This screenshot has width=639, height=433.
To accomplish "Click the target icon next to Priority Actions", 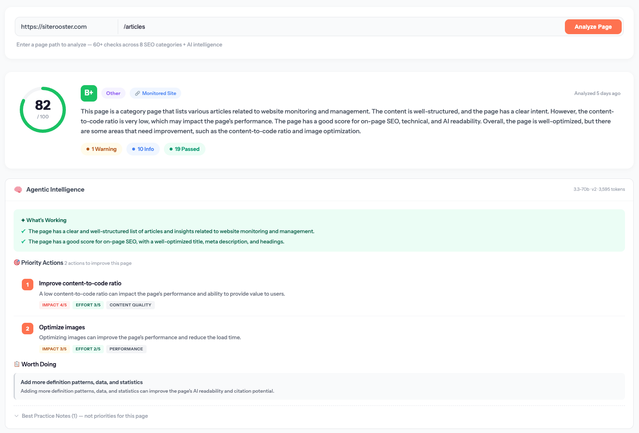I will click(16, 262).
